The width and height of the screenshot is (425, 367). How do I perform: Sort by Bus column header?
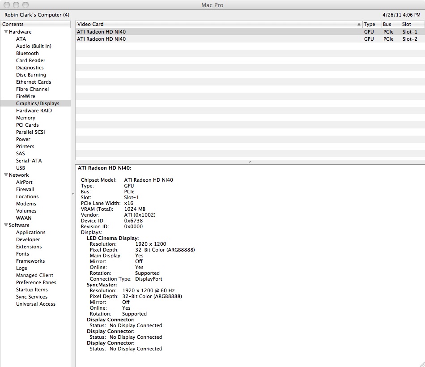[391, 24]
